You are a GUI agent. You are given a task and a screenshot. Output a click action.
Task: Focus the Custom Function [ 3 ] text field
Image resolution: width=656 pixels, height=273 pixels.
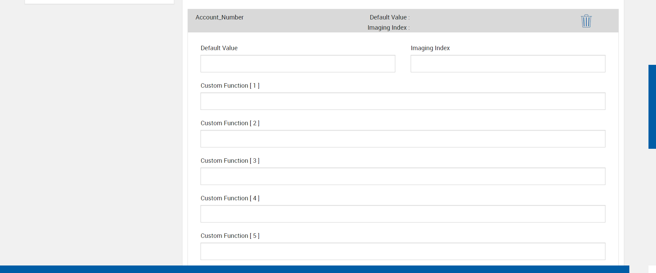402,176
